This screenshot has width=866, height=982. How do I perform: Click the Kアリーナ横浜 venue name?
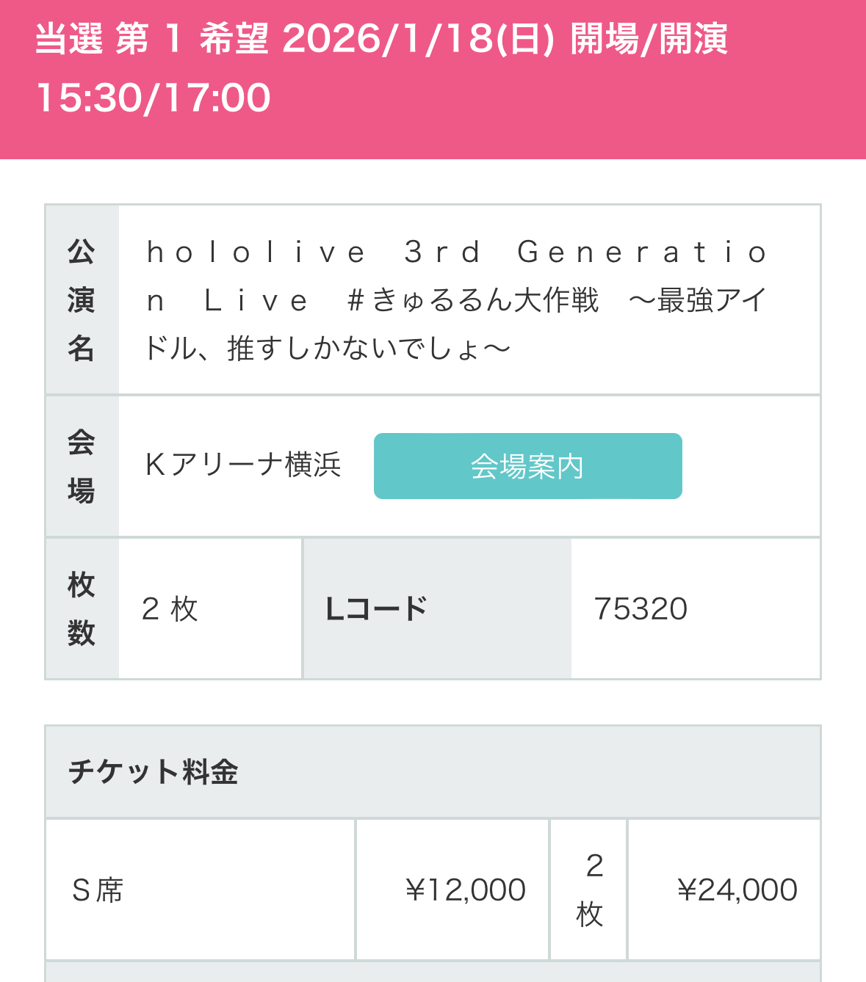[x=243, y=465]
